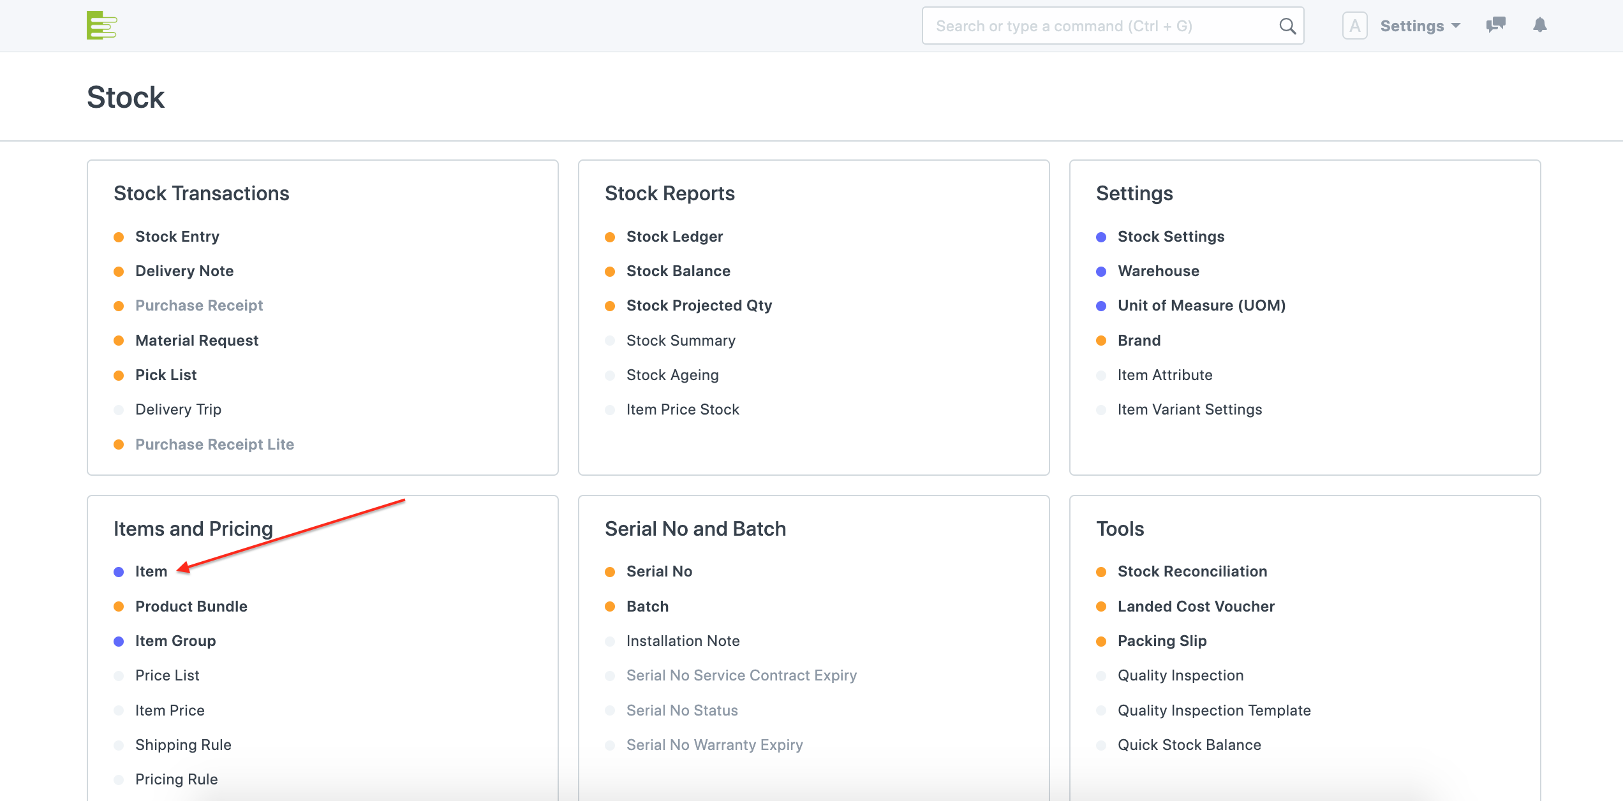Open Delivery Trip link
The height and width of the screenshot is (801, 1623).
coord(178,409)
